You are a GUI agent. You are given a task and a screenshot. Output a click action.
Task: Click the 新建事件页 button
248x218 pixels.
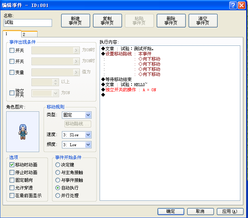click(x=75, y=21)
